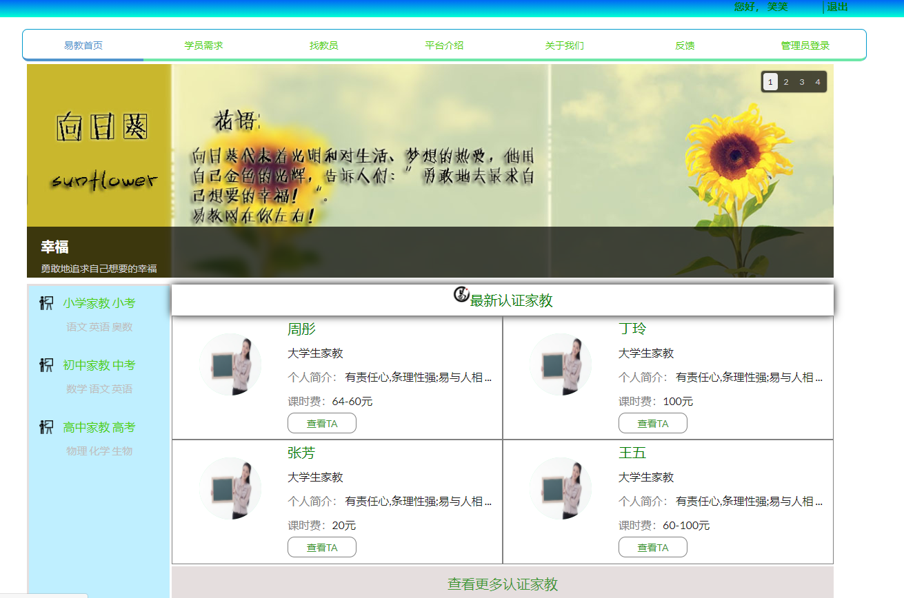
Task: Open 丁玲's profile photo
Action: 561,364
